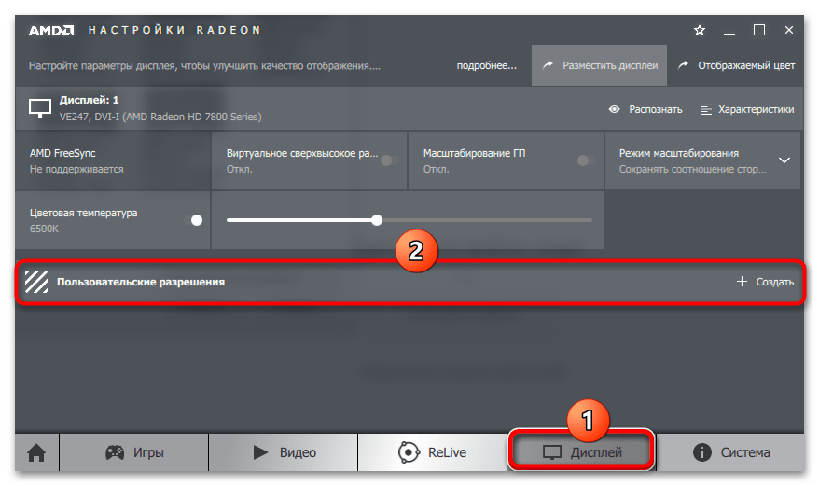This screenshot has height=486, width=819.
Task: Click the plus icon next to Создать
Action: click(743, 282)
